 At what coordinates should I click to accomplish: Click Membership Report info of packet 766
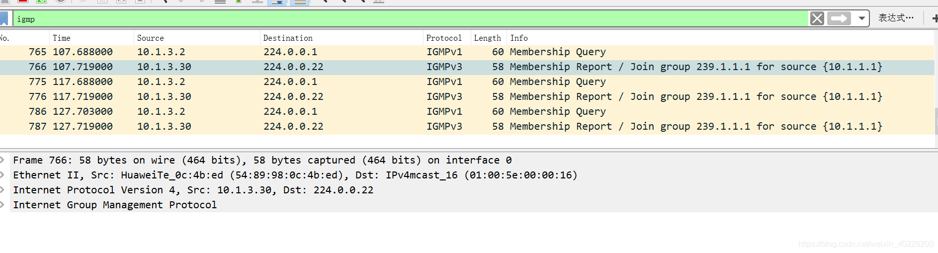[x=696, y=67]
